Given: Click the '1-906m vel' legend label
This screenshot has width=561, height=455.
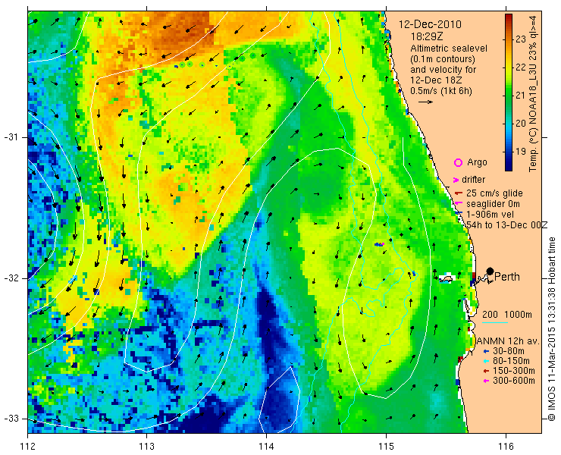Looking at the screenshot, I should click(x=490, y=215).
